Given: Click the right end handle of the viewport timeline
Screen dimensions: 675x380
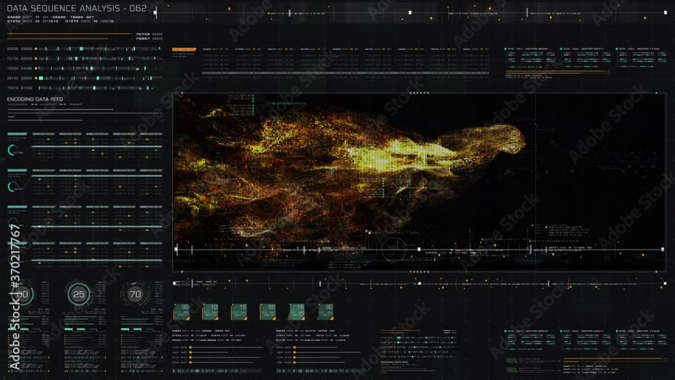Looking at the screenshot, I should click(x=663, y=249).
